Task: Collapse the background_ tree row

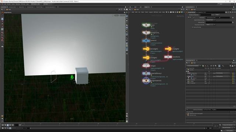Action: point(188,73)
